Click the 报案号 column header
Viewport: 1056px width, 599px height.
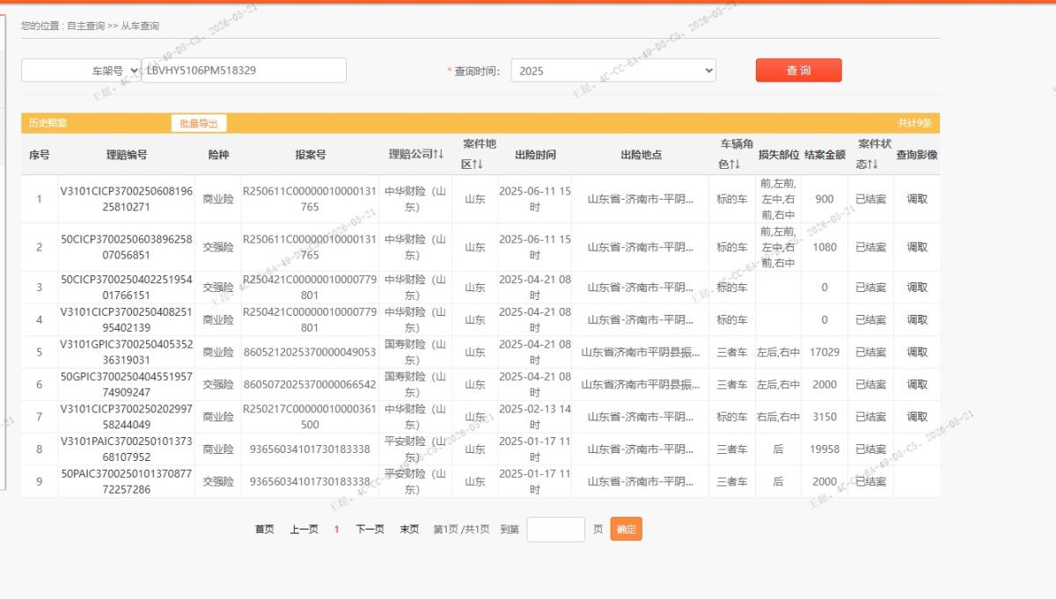(310, 155)
